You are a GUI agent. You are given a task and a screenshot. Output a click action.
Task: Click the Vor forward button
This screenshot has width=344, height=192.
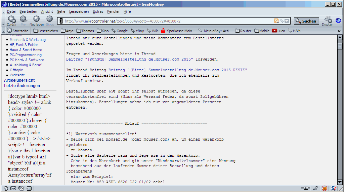[23, 21]
